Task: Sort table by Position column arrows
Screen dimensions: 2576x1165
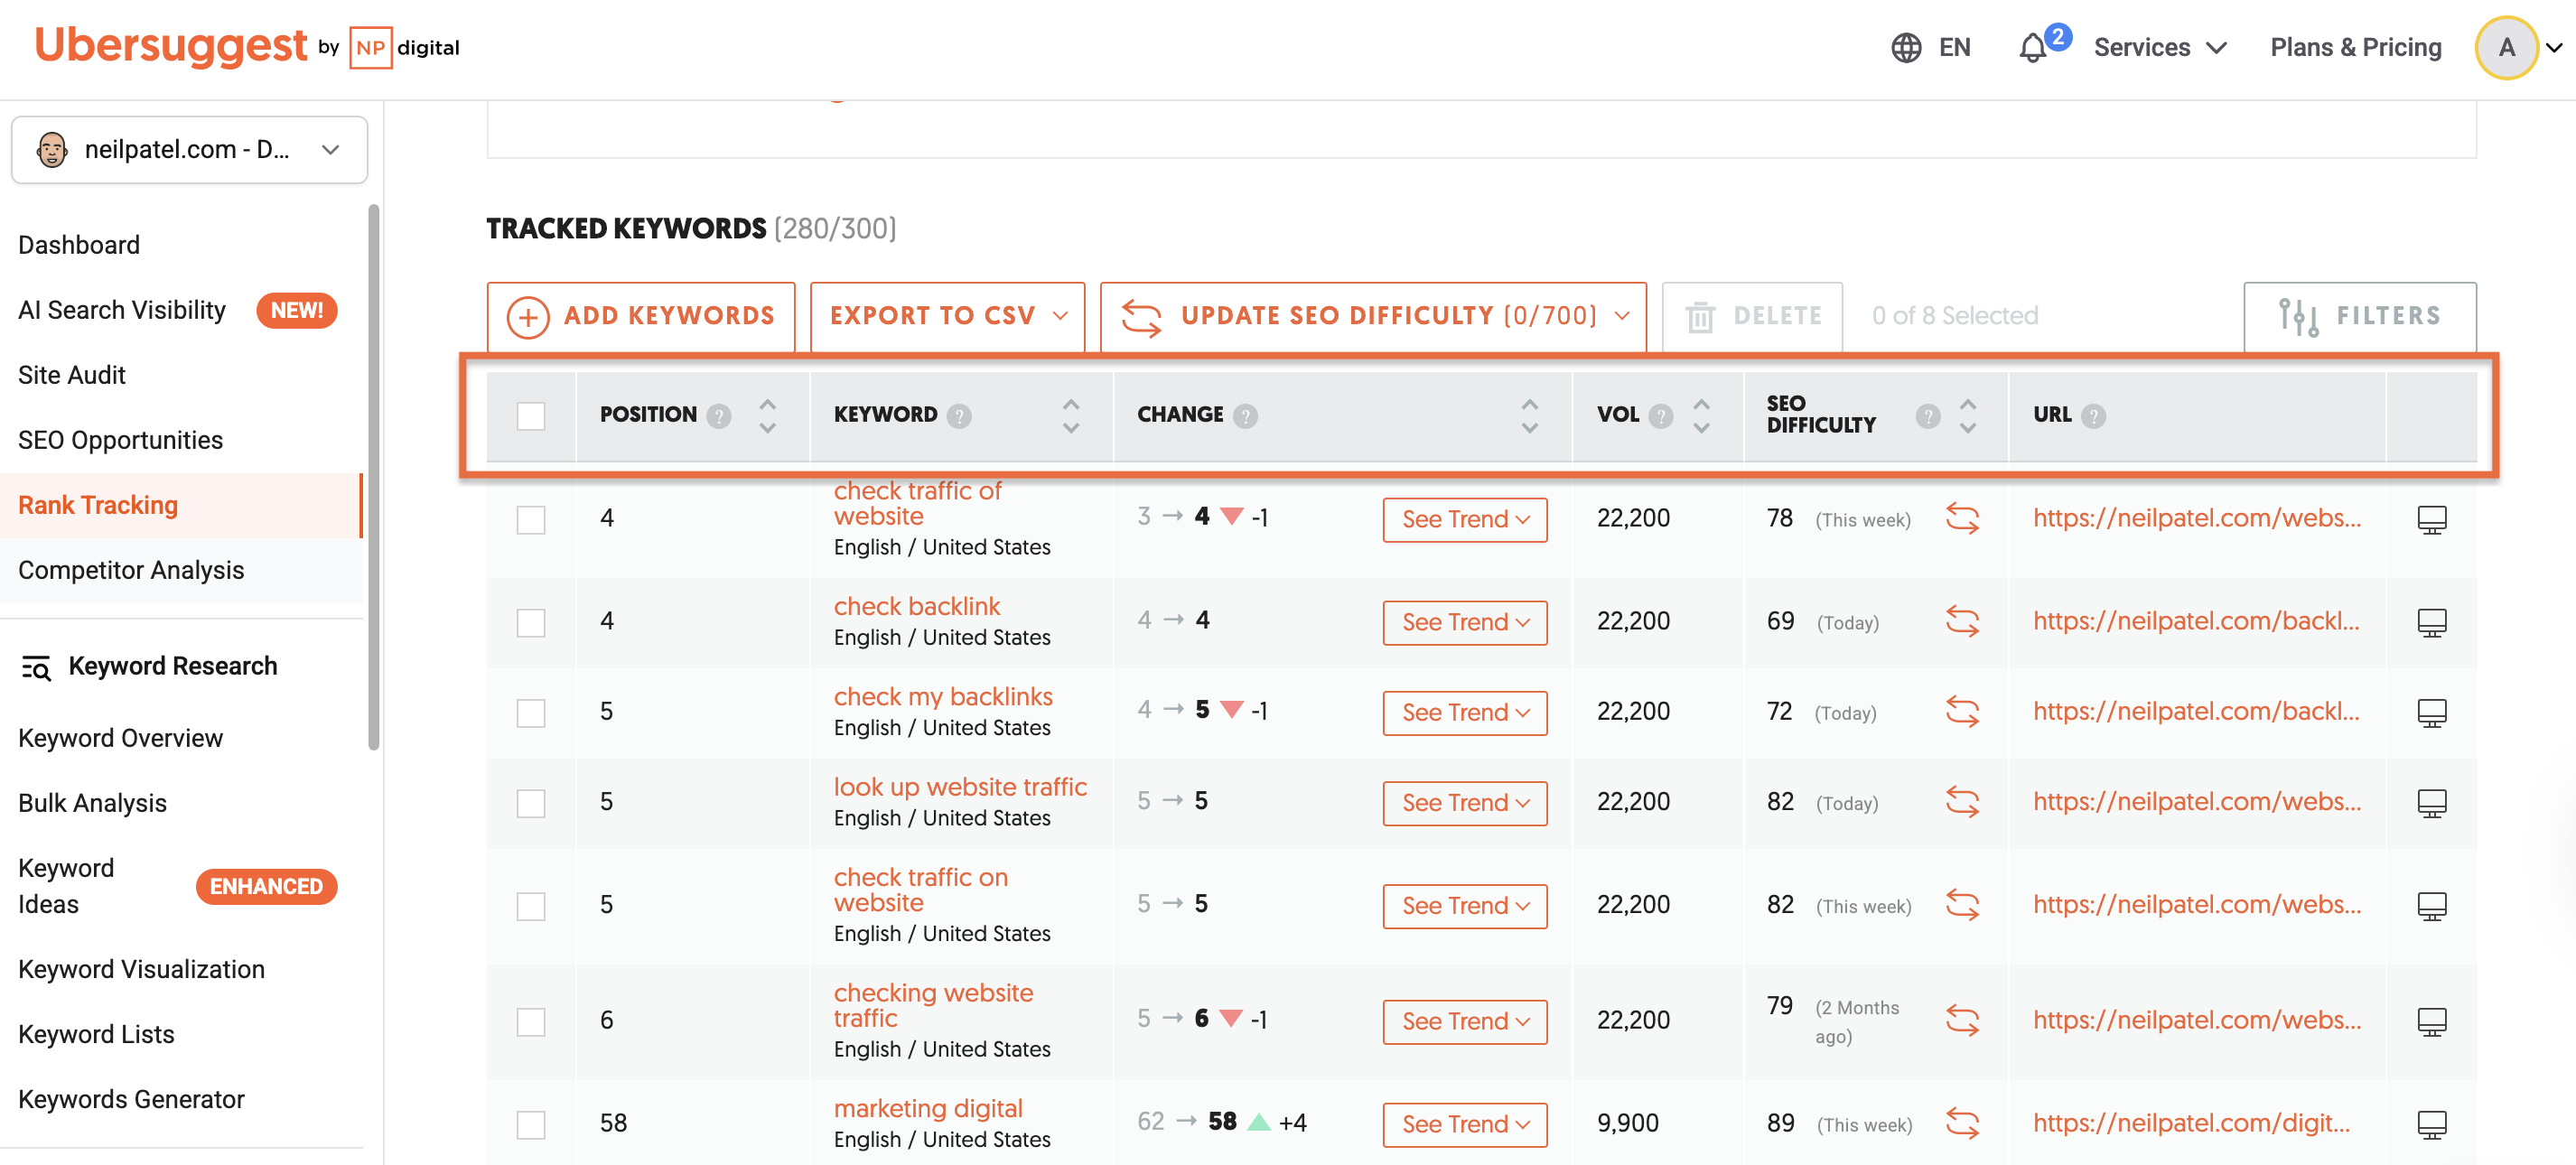Action: pyautogui.click(x=767, y=415)
